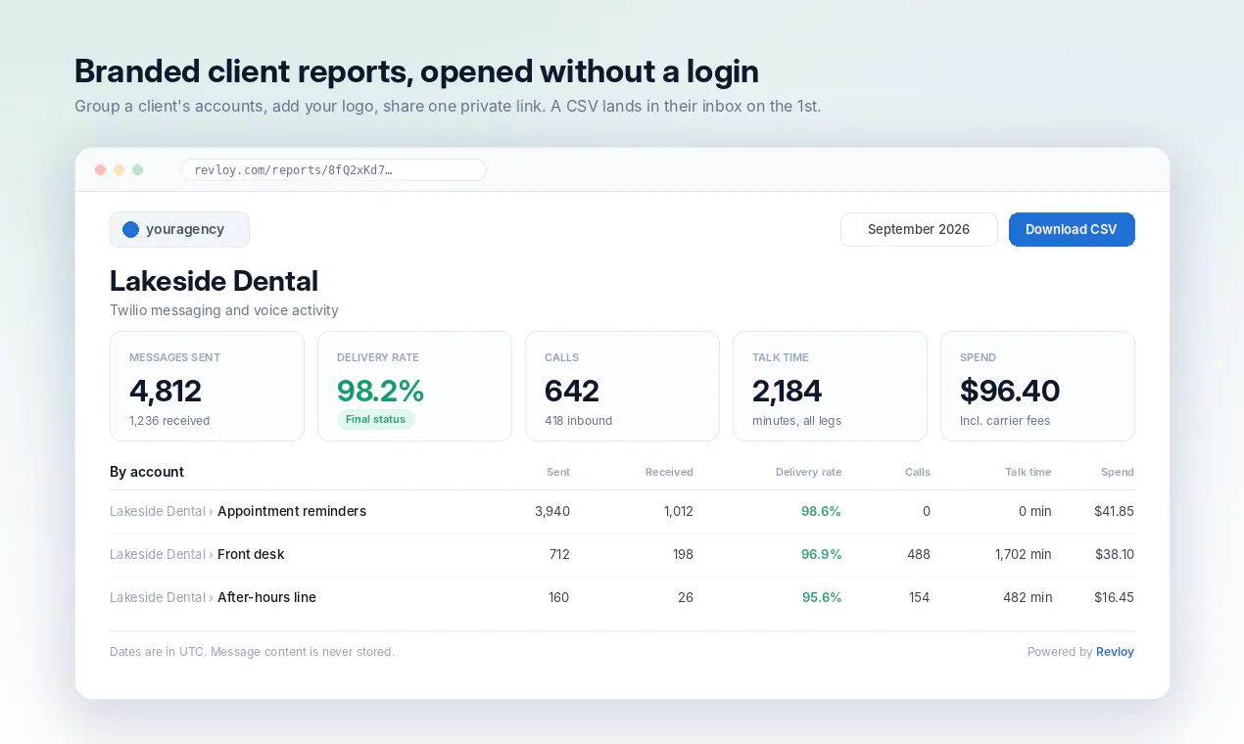Click the By account heading
Viewport: 1244px width, 744px height.
point(147,472)
